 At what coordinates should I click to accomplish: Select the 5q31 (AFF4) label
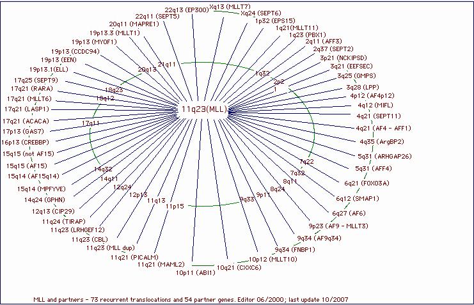[374, 168]
